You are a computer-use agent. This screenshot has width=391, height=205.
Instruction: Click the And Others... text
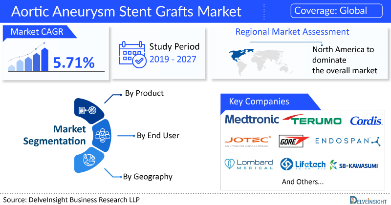[303, 182]
